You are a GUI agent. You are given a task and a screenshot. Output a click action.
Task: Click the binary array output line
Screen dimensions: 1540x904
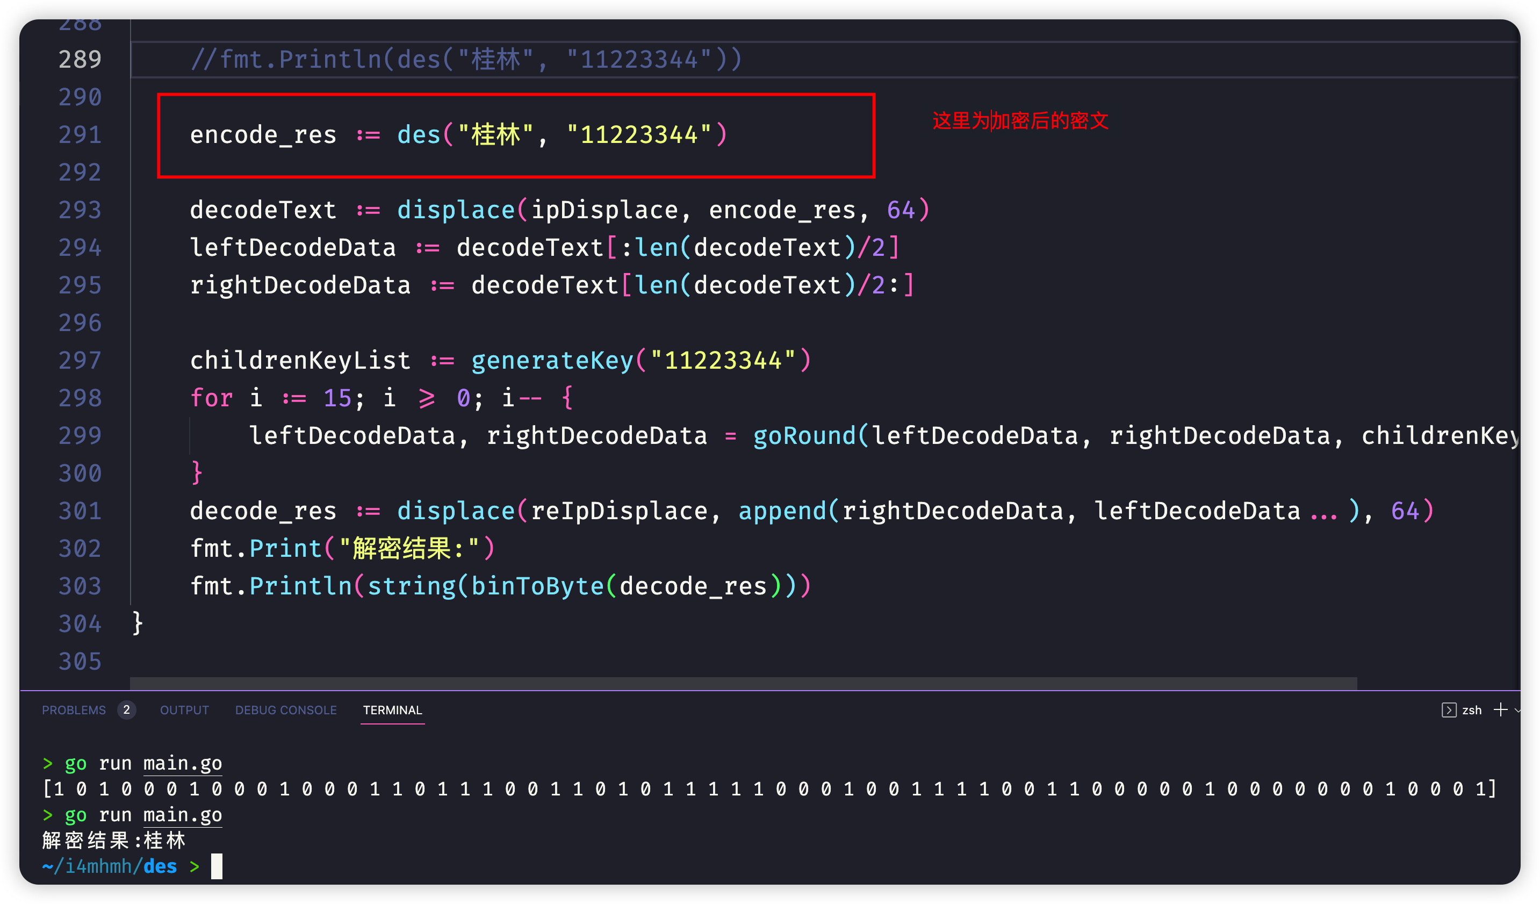coord(770,789)
